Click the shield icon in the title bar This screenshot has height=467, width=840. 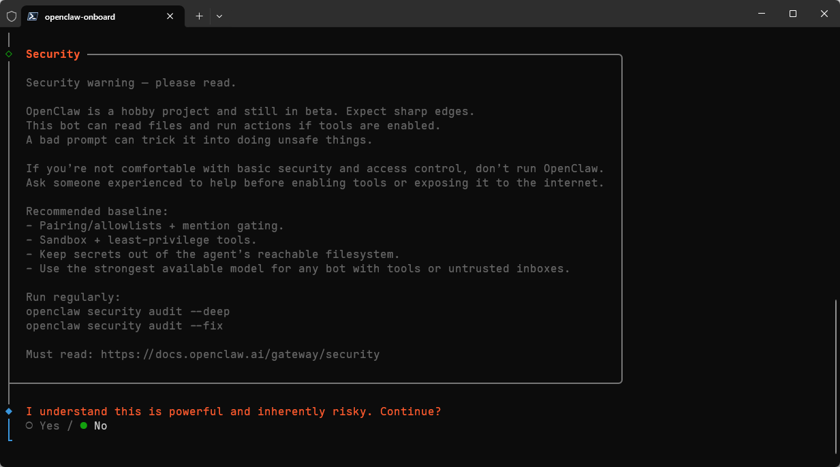[11, 16]
